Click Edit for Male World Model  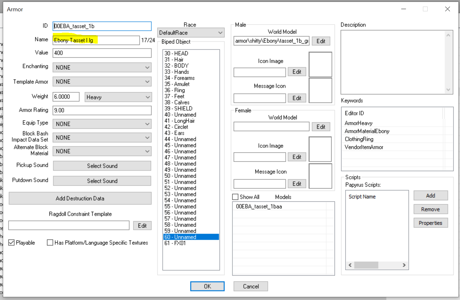pyautogui.click(x=321, y=41)
